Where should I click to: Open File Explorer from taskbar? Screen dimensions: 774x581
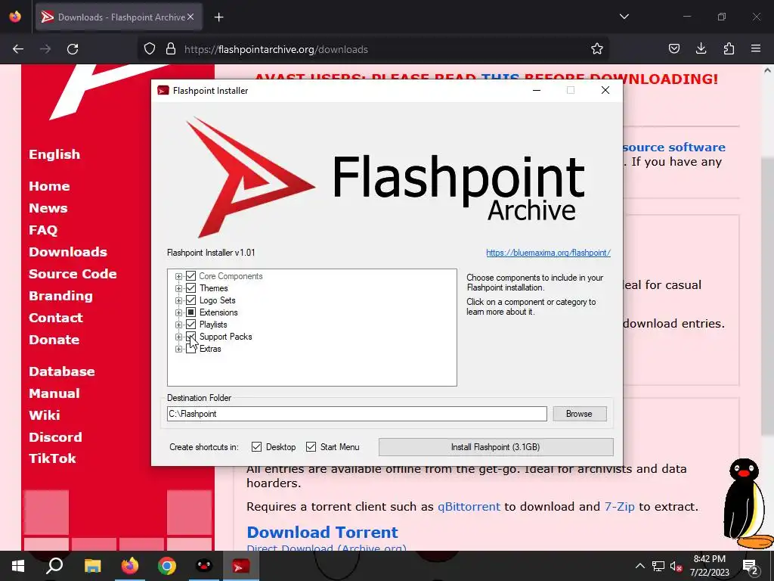(92, 566)
